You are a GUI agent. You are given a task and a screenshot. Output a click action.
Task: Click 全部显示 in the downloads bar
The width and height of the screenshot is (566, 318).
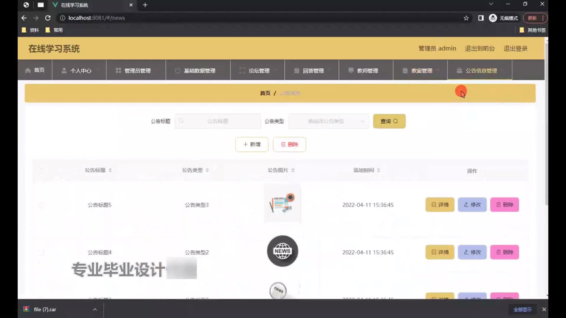tap(522, 309)
